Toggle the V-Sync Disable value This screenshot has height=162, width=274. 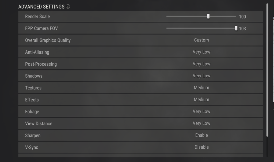(202, 147)
